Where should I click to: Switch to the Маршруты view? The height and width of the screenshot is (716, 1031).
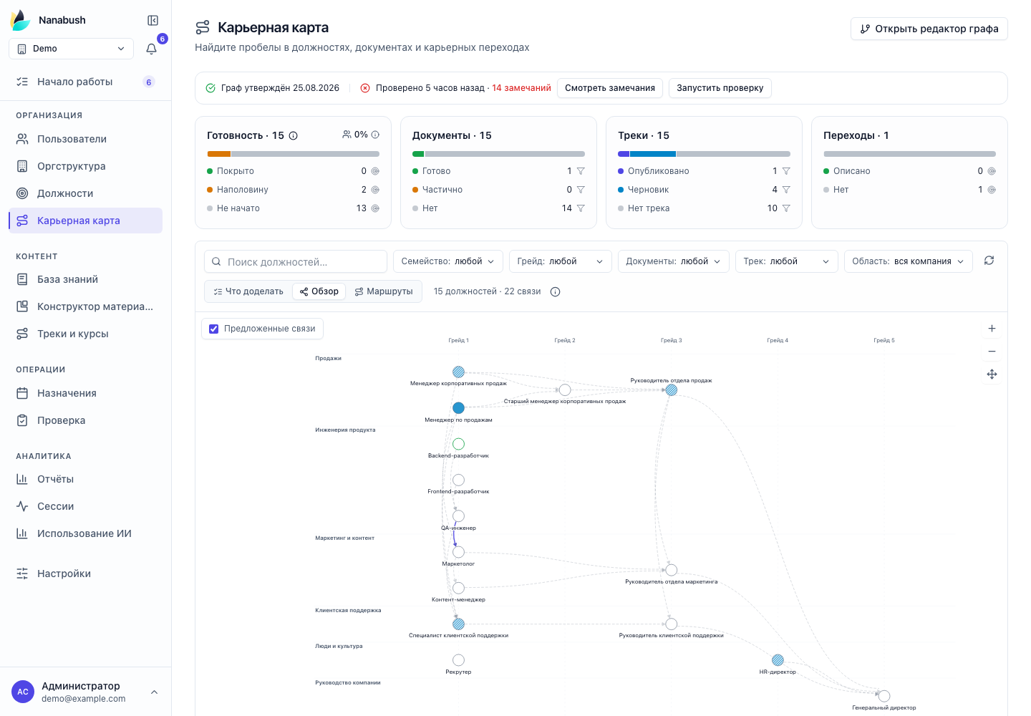[x=384, y=291]
